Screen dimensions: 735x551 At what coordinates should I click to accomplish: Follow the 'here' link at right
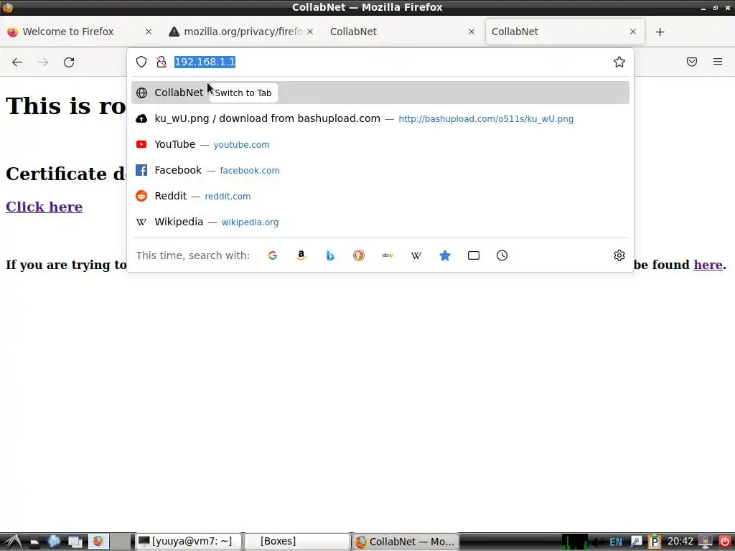pos(708,265)
